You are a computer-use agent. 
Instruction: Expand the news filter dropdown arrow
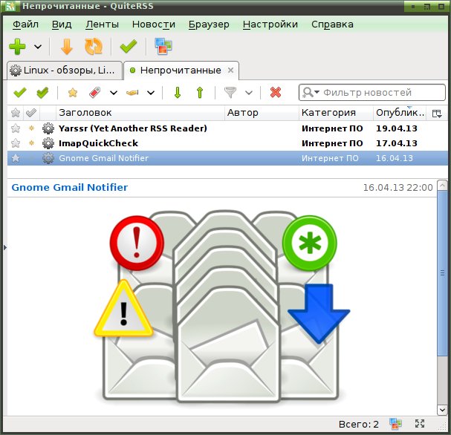(249, 93)
